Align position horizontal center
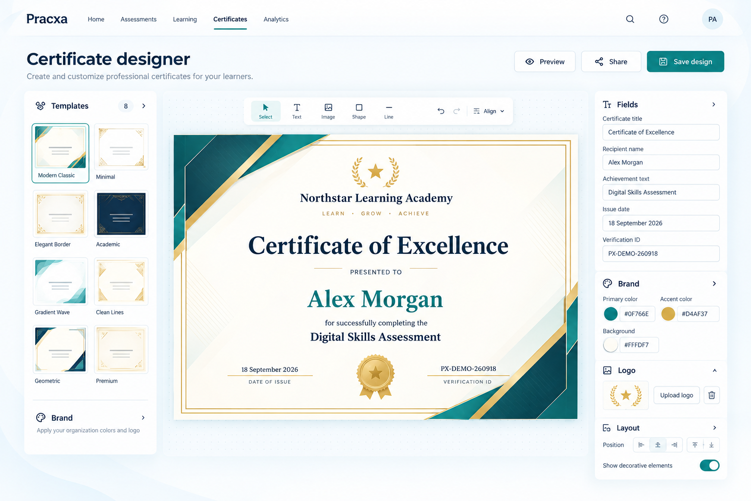Viewport: 751px width, 501px height. [658, 445]
